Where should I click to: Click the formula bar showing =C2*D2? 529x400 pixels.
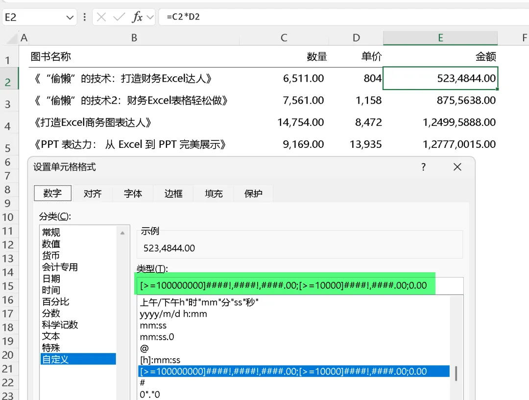pos(344,17)
